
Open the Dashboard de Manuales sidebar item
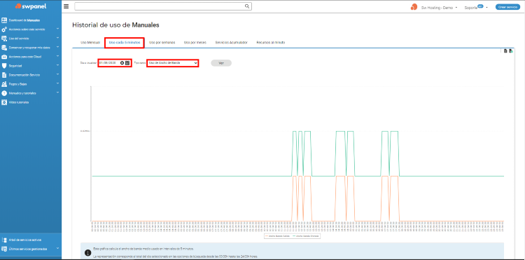point(25,20)
